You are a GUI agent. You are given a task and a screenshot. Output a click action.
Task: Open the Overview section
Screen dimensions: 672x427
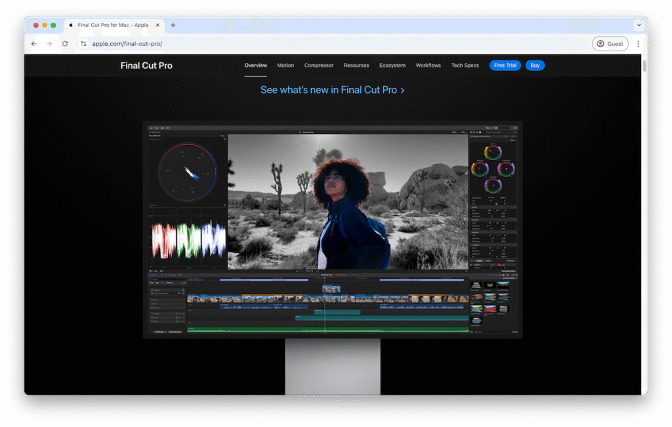[x=255, y=66]
